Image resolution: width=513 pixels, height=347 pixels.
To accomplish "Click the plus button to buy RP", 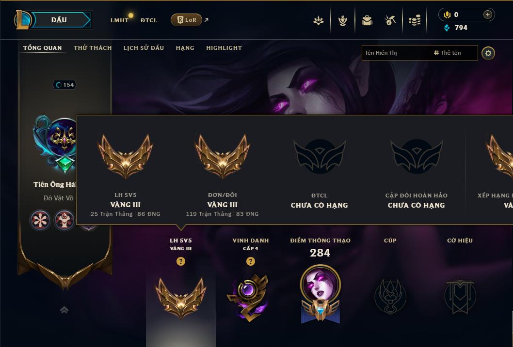I will 487,15.
